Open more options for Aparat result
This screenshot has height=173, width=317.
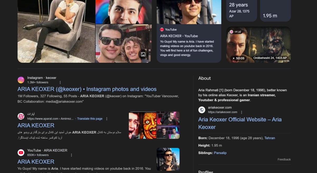coord(107,119)
